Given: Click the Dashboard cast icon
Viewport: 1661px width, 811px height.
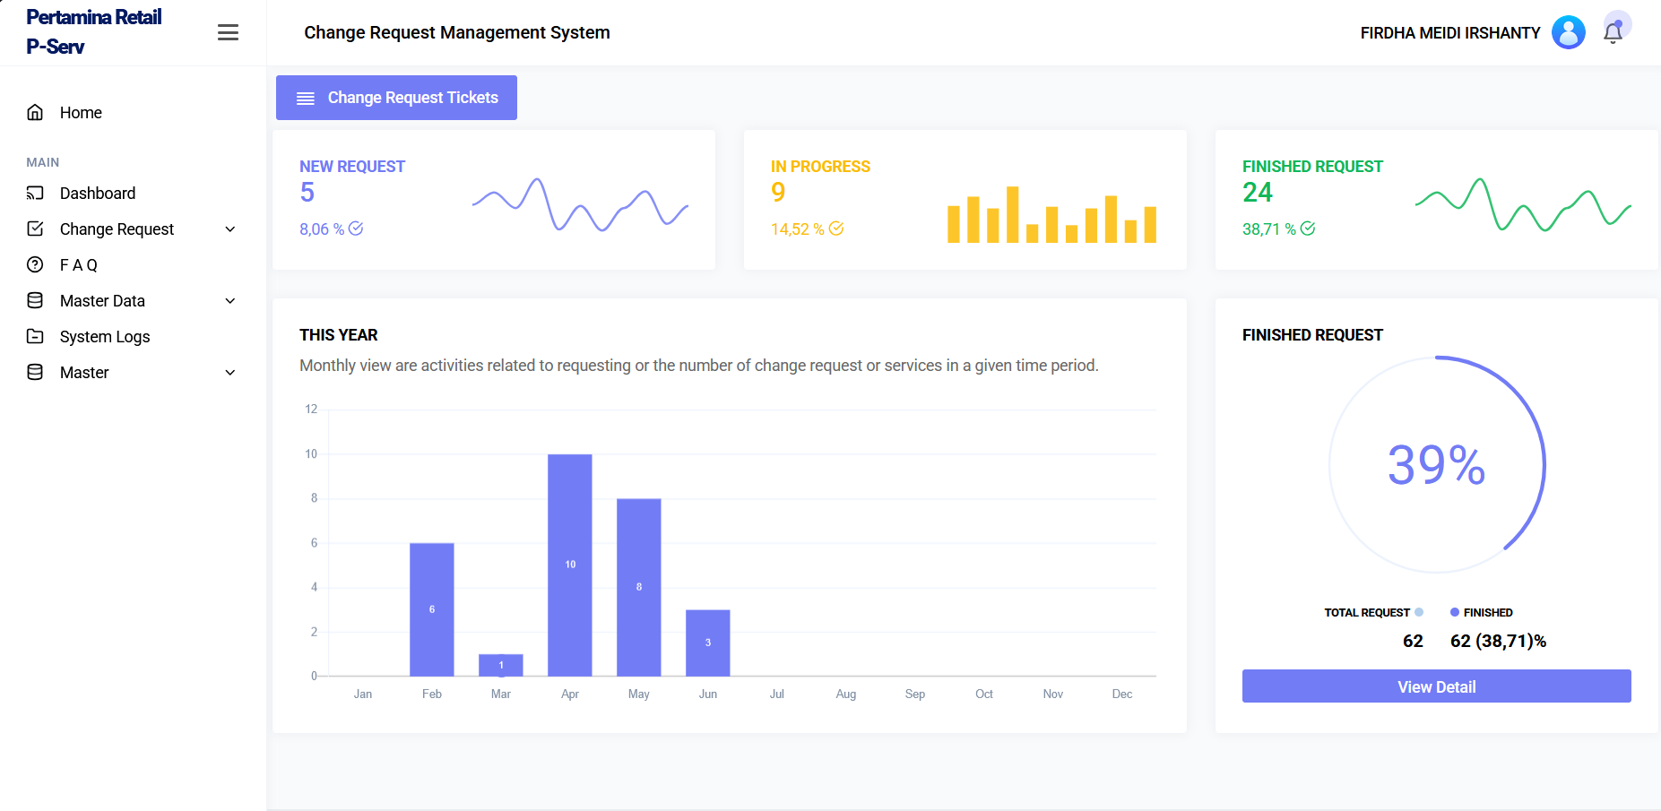Looking at the screenshot, I should [x=35, y=193].
